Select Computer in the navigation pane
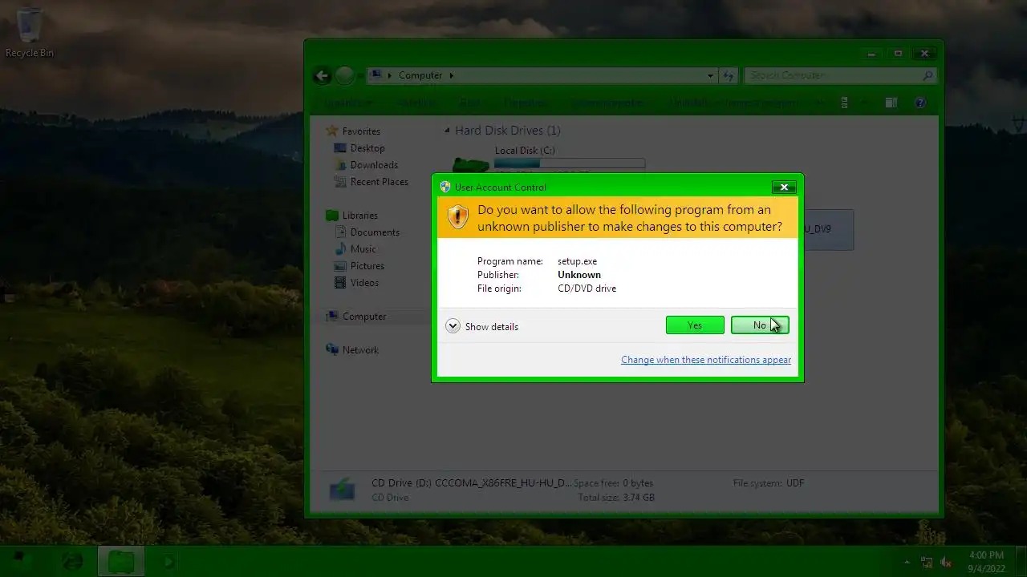This screenshot has height=577, width=1027. [x=364, y=317]
